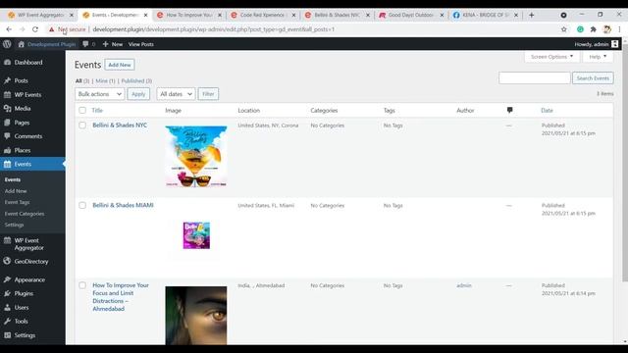
Task: Open Events submenu item
Action: click(x=13, y=179)
